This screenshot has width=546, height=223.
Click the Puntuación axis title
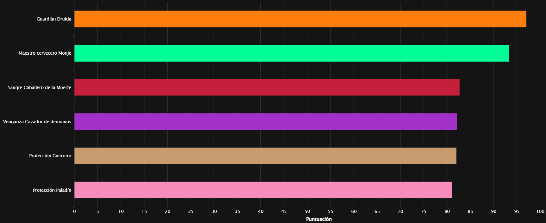(x=319, y=219)
